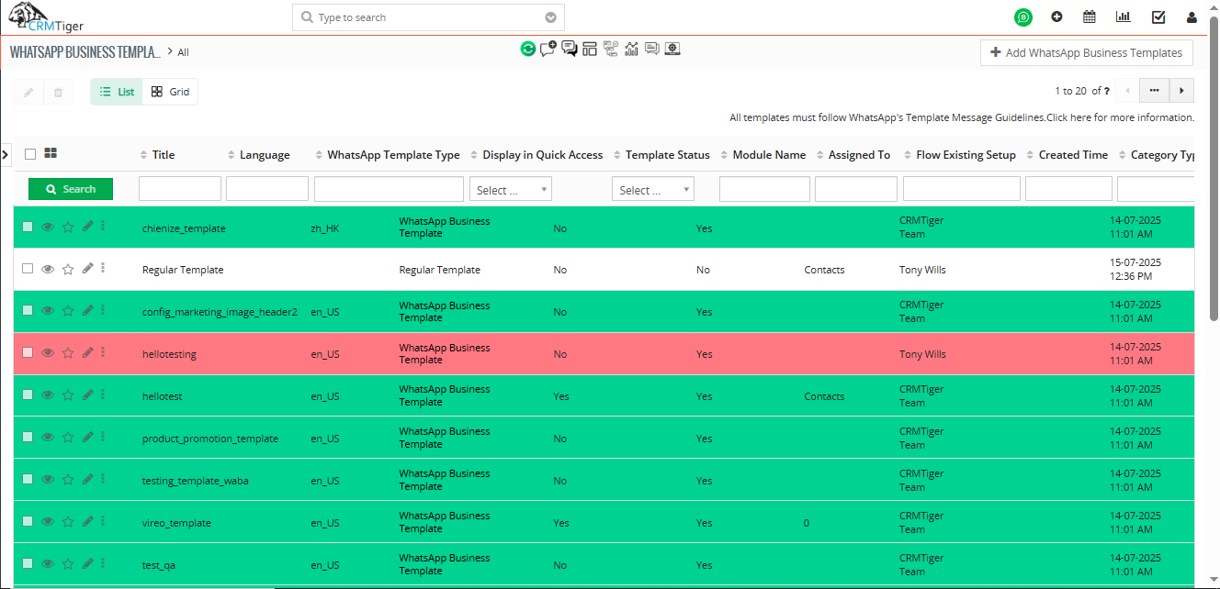This screenshot has height=589, width=1220.
Task: Click the quick create plus icon
Action: click(x=1056, y=17)
